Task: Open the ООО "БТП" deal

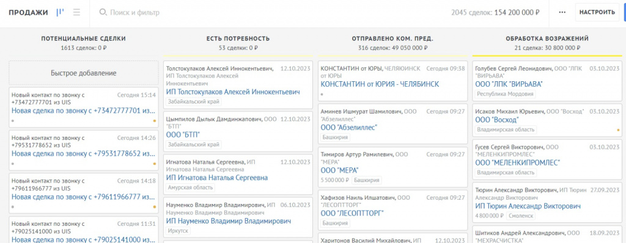Action: pos(183,134)
